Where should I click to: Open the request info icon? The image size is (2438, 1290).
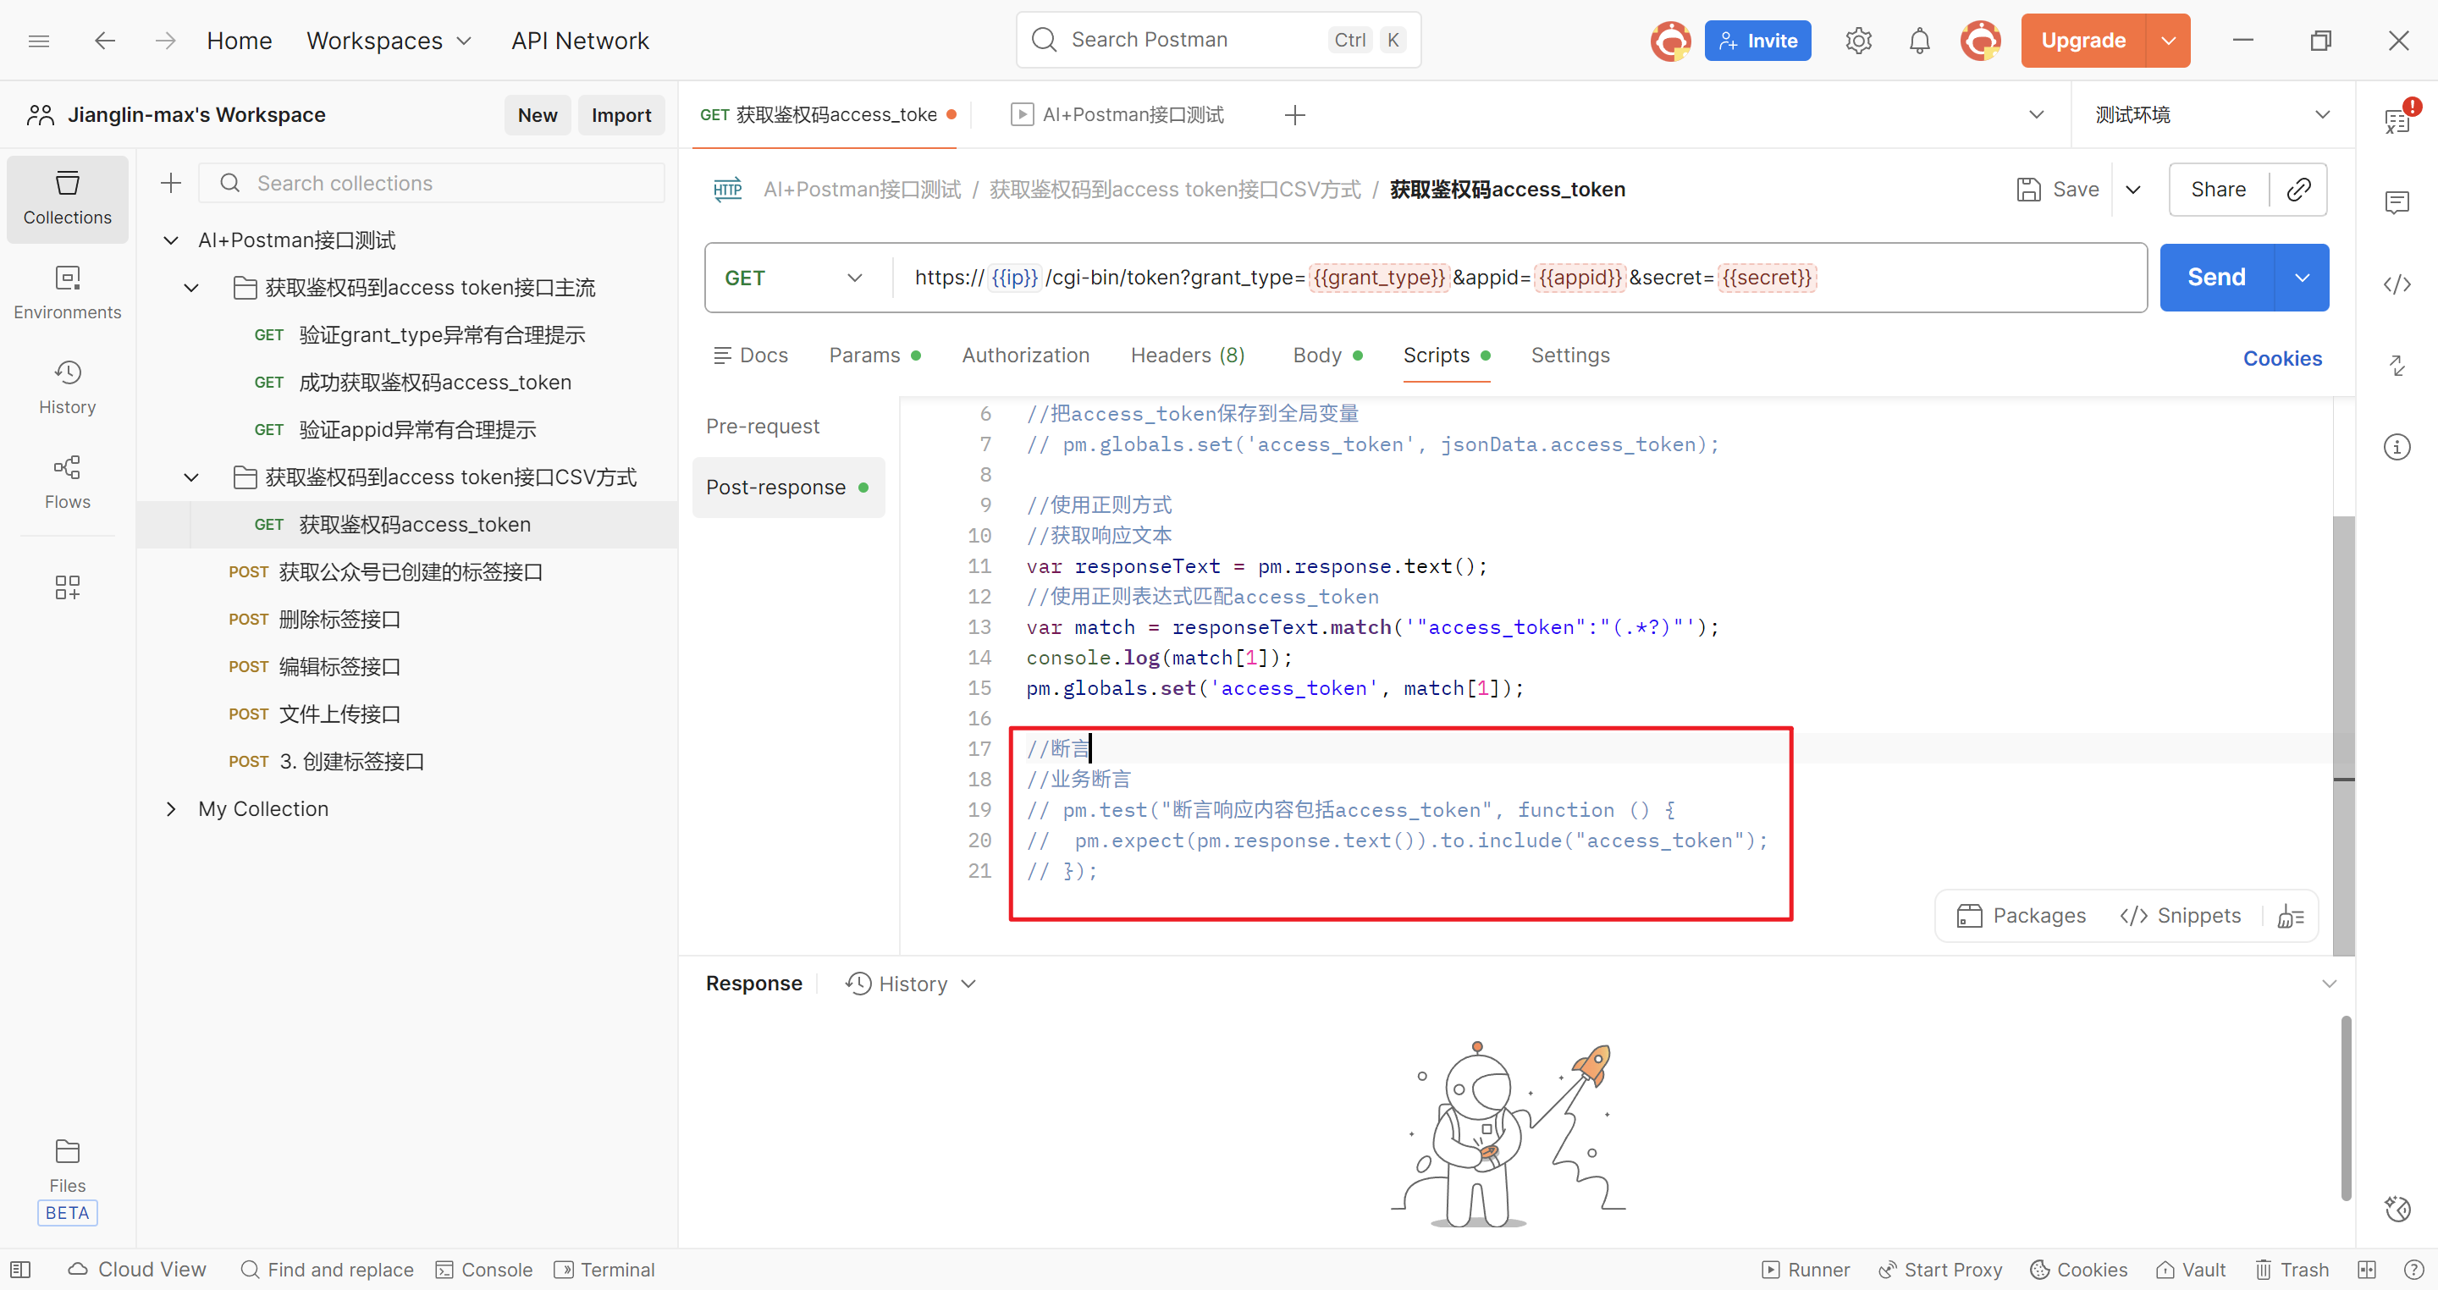pyautogui.click(x=2397, y=447)
